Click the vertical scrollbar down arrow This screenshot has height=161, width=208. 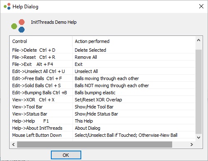point(198,138)
